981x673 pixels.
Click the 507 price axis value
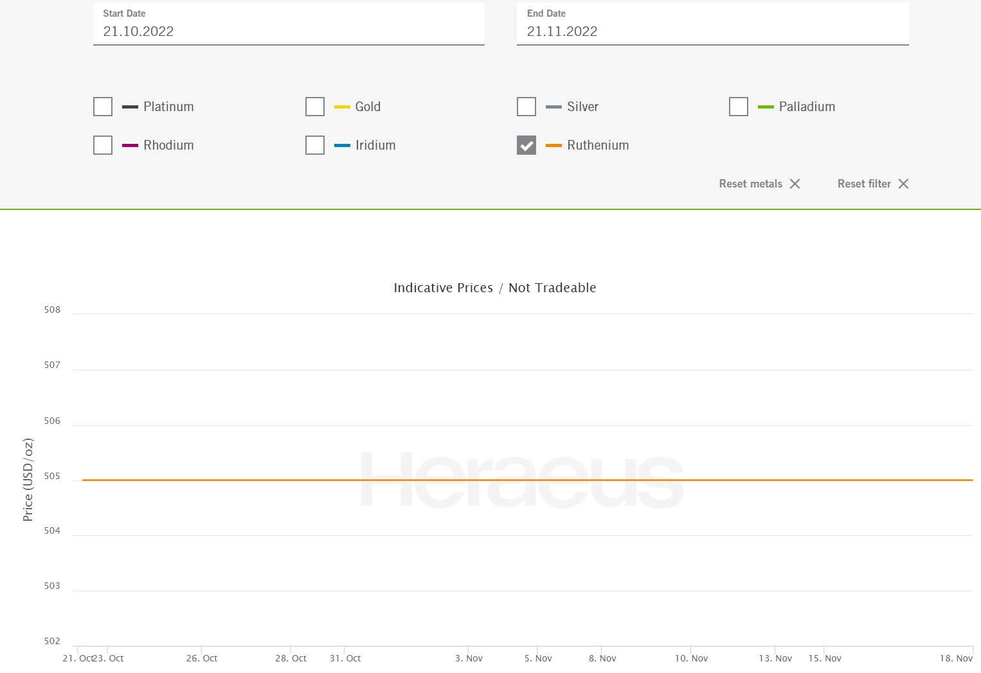coord(52,365)
